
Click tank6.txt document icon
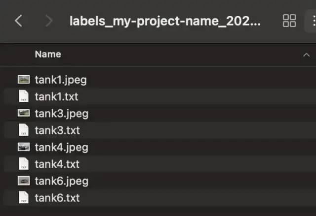pos(24,197)
